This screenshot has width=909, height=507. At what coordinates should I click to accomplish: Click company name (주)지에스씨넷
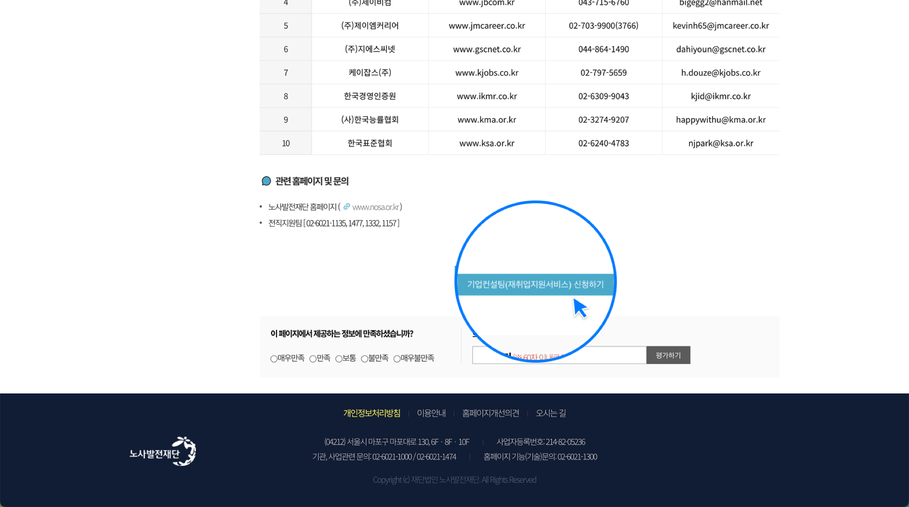370,49
